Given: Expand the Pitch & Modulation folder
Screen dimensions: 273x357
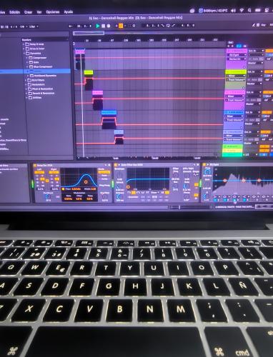Looking at the screenshot, I should click(26, 89).
